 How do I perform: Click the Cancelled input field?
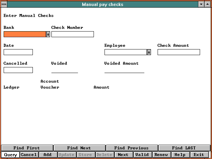pyautogui.click(x=18, y=70)
